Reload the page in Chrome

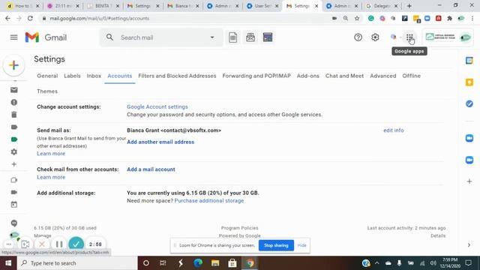30,18
